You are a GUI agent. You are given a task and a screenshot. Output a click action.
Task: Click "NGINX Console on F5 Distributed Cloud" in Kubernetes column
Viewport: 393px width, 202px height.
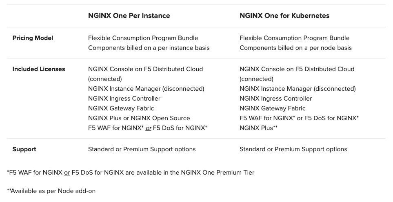point(297,69)
